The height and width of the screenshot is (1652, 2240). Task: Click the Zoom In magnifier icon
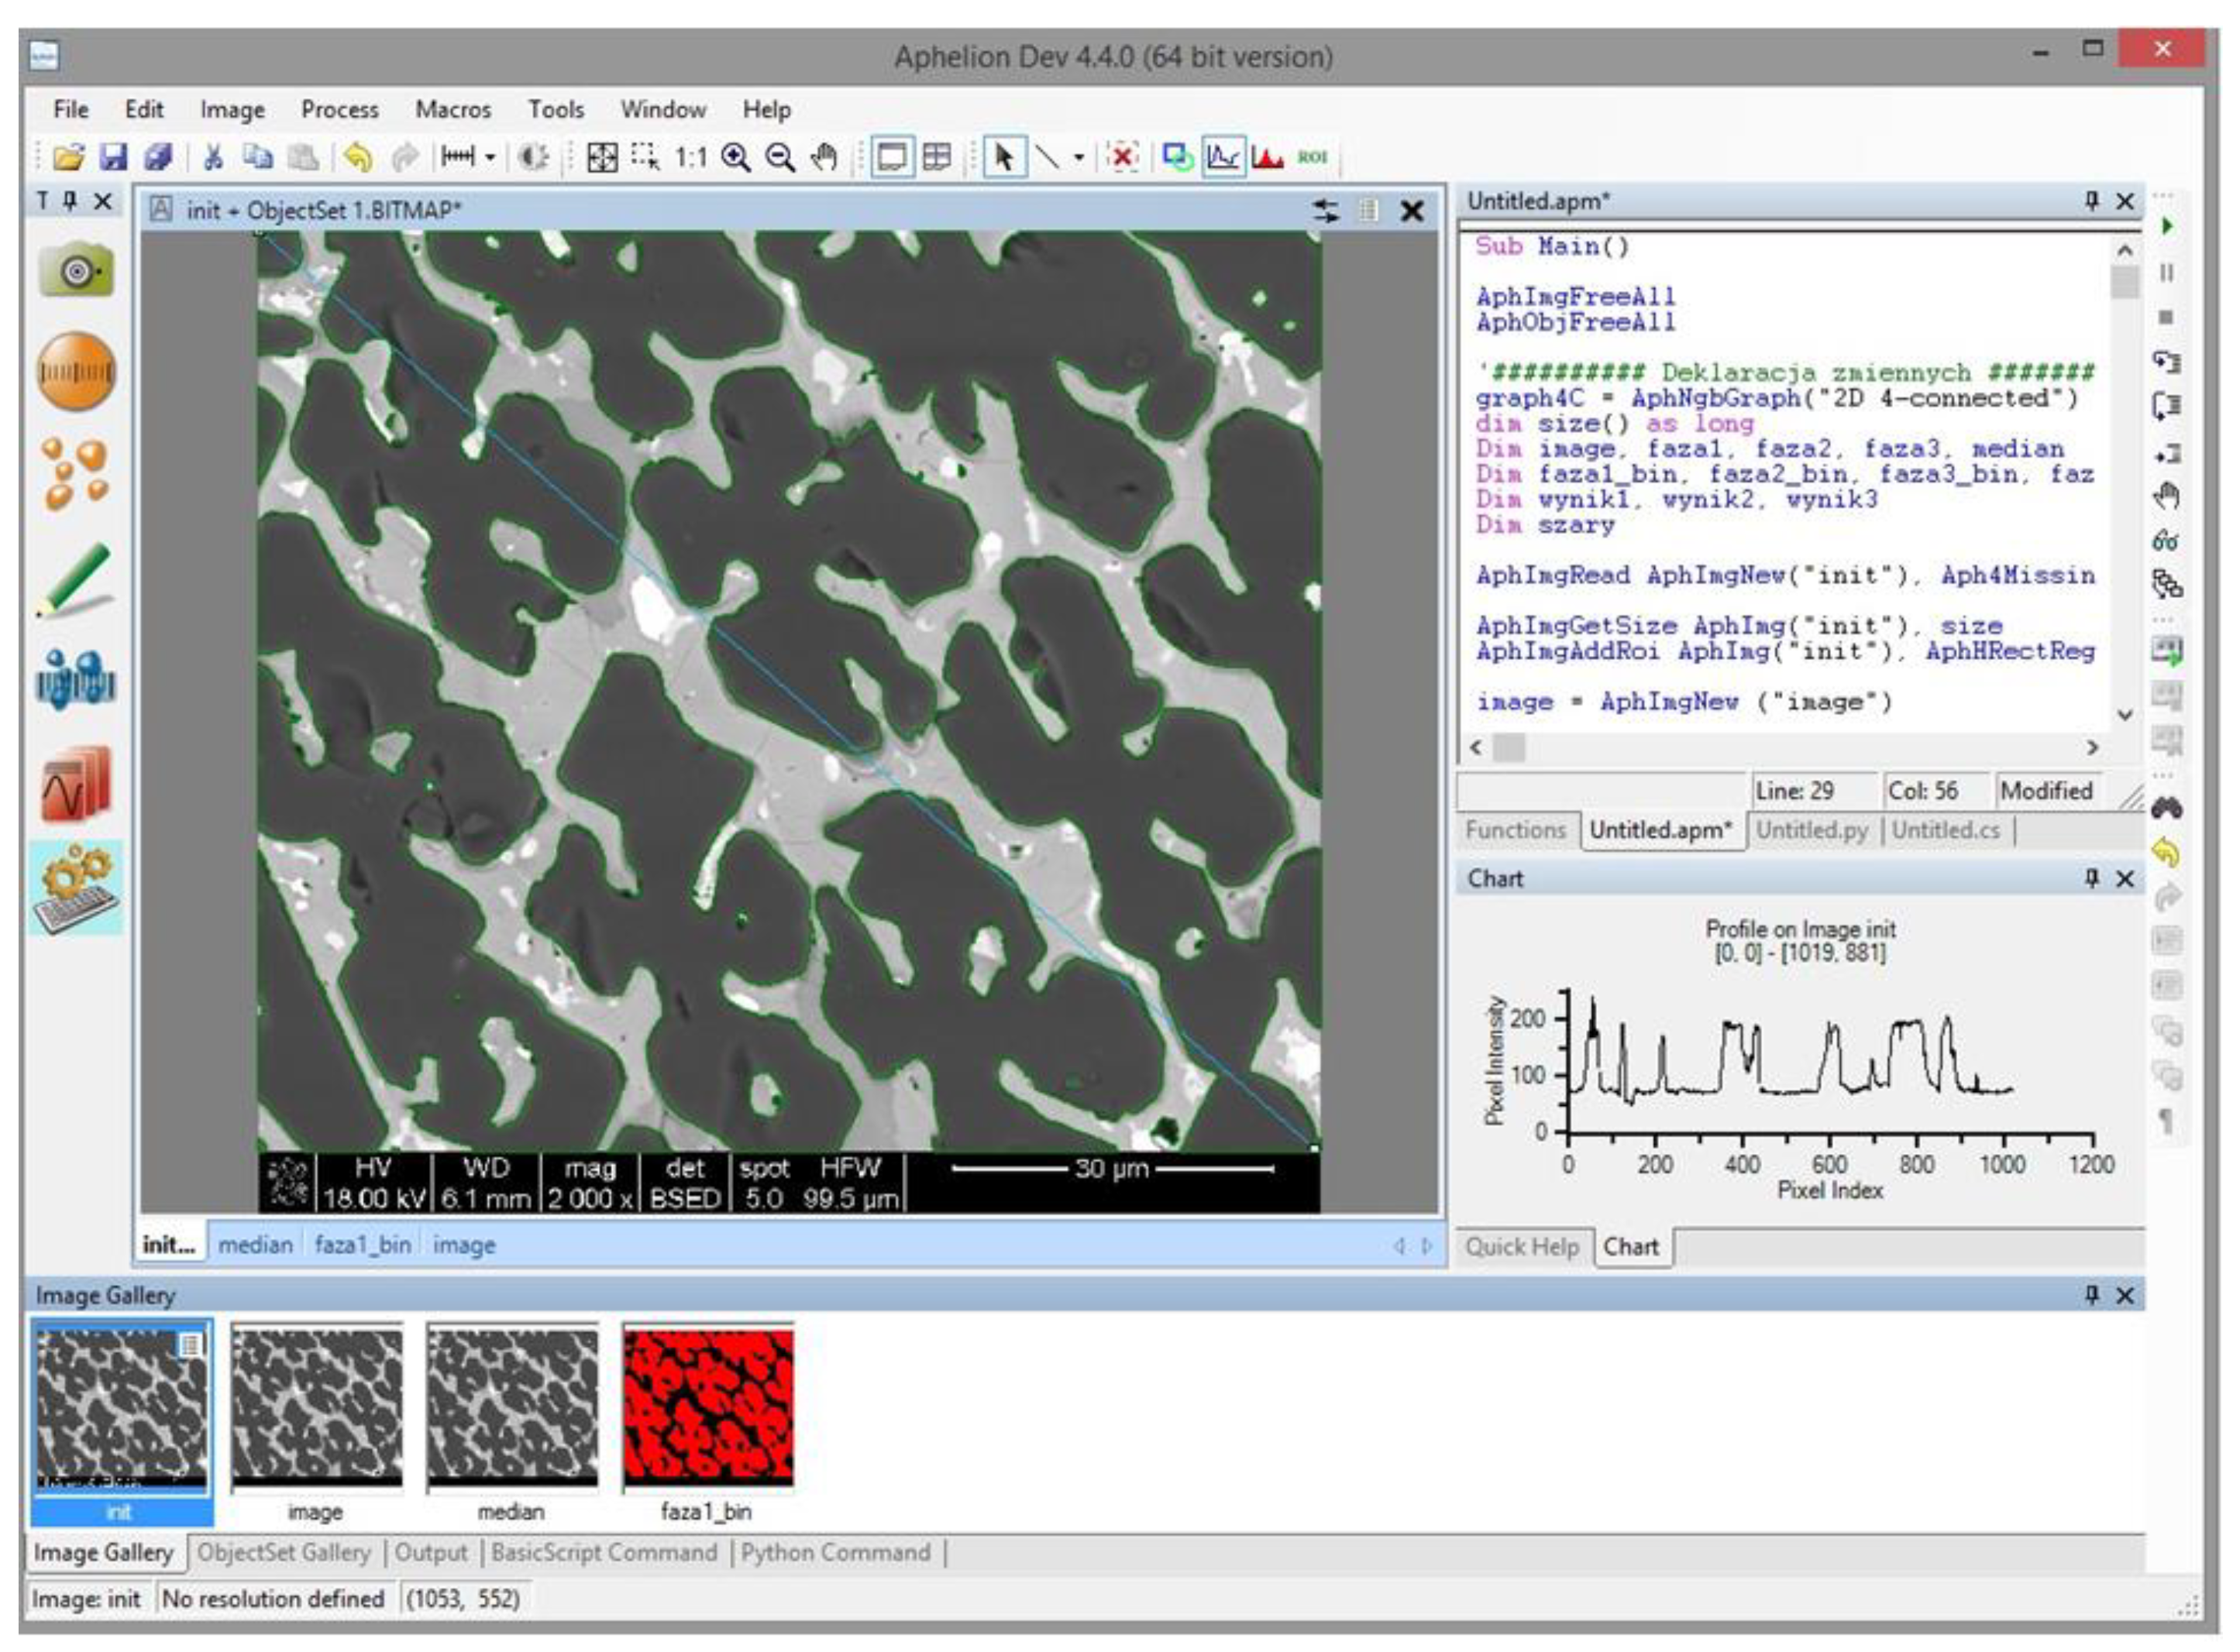click(736, 157)
